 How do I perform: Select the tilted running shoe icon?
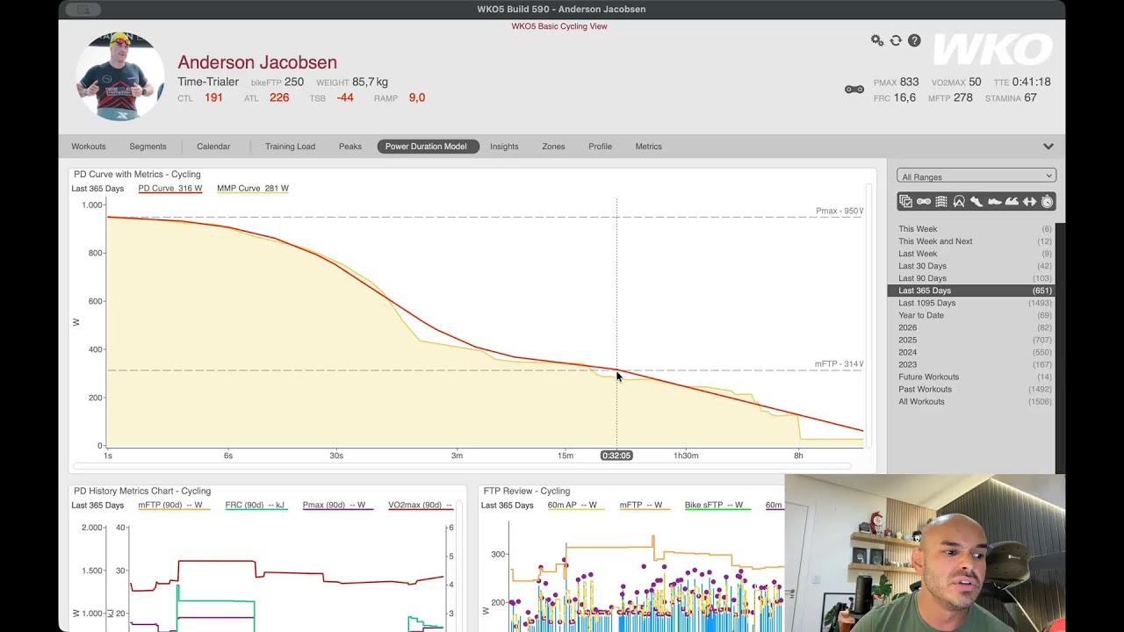click(976, 202)
